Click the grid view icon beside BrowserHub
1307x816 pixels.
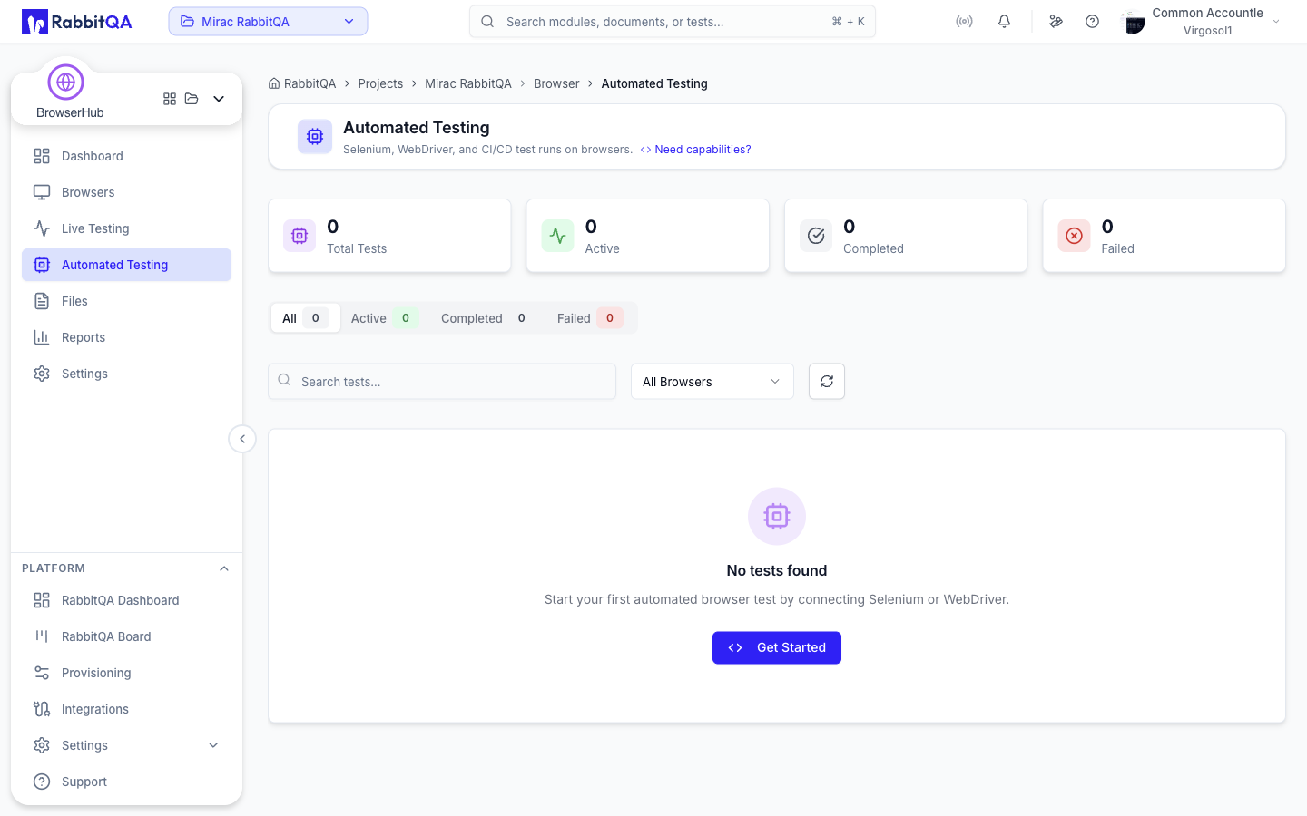click(170, 99)
